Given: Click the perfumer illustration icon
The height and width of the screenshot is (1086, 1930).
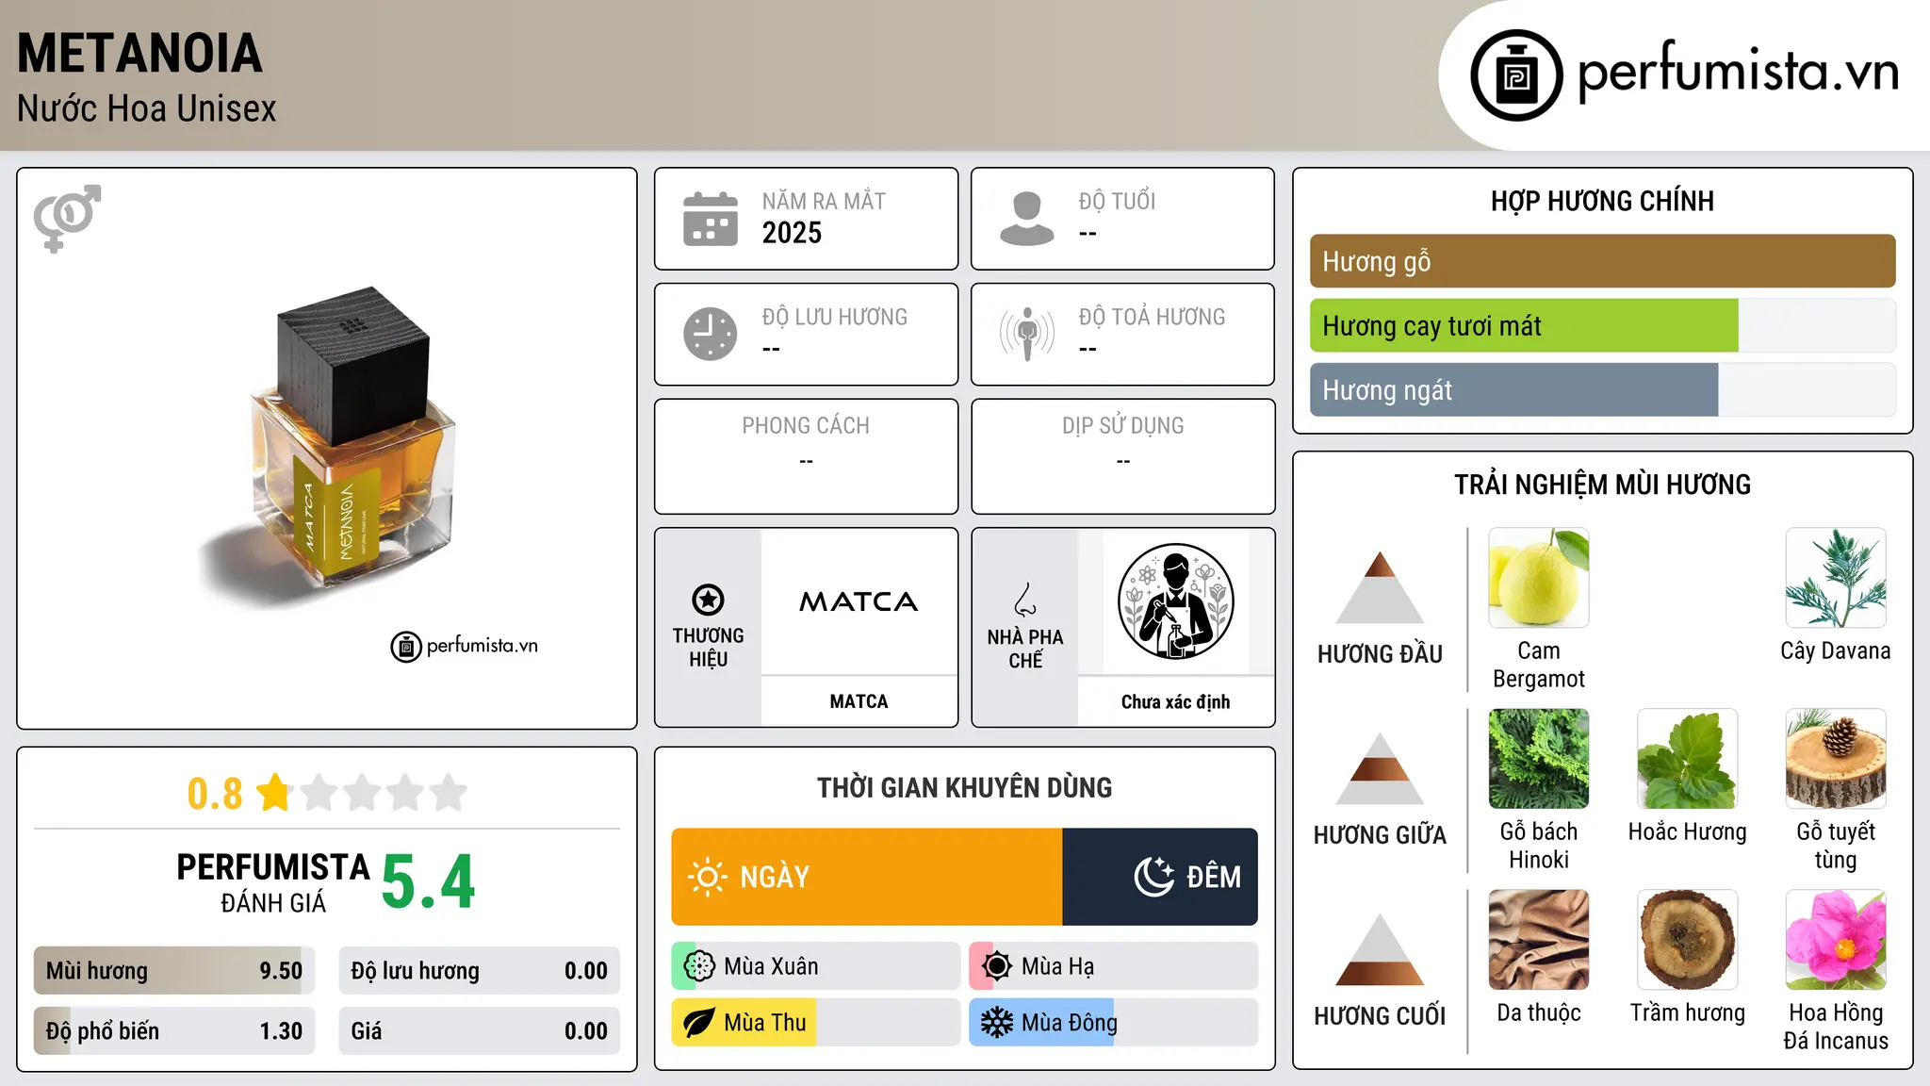Looking at the screenshot, I should (1176, 601).
